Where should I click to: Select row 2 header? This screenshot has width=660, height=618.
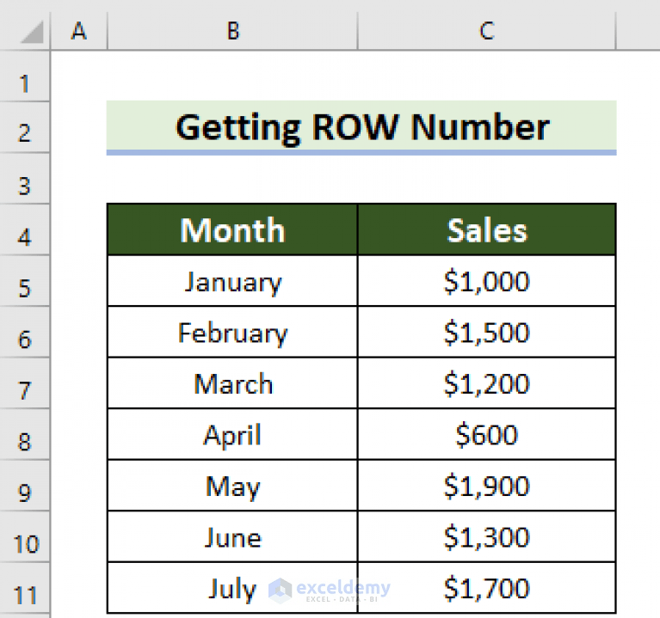(25, 127)
